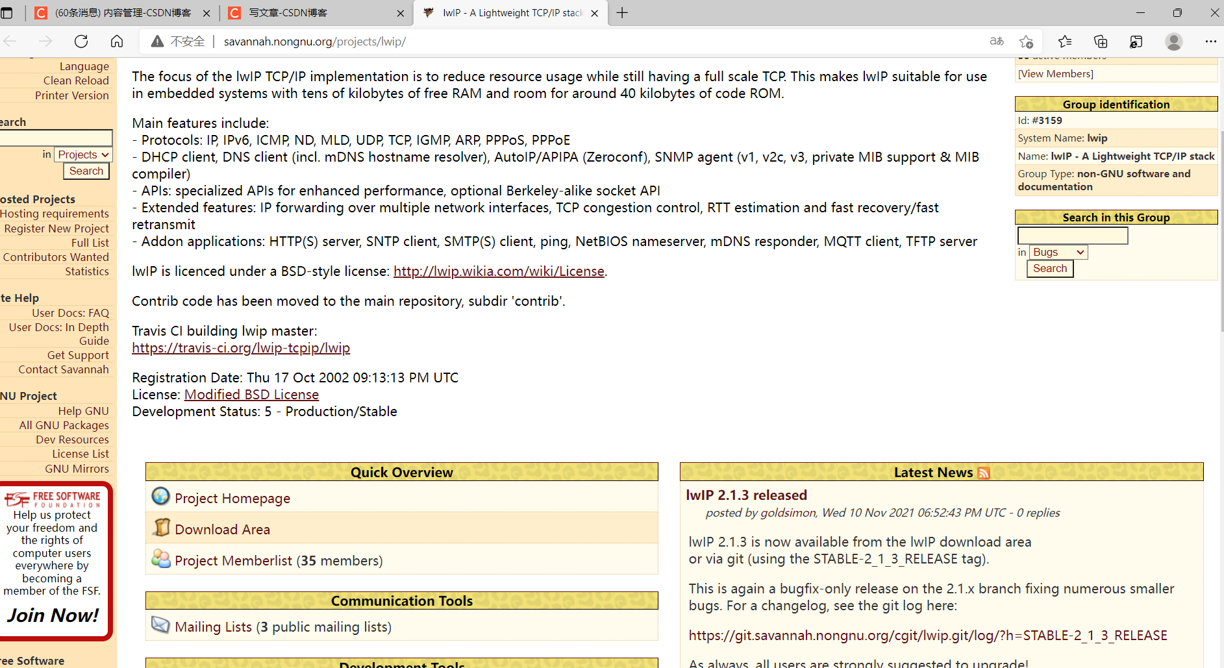
Task: Close the lwIP tab
Action: click(594, 13)
